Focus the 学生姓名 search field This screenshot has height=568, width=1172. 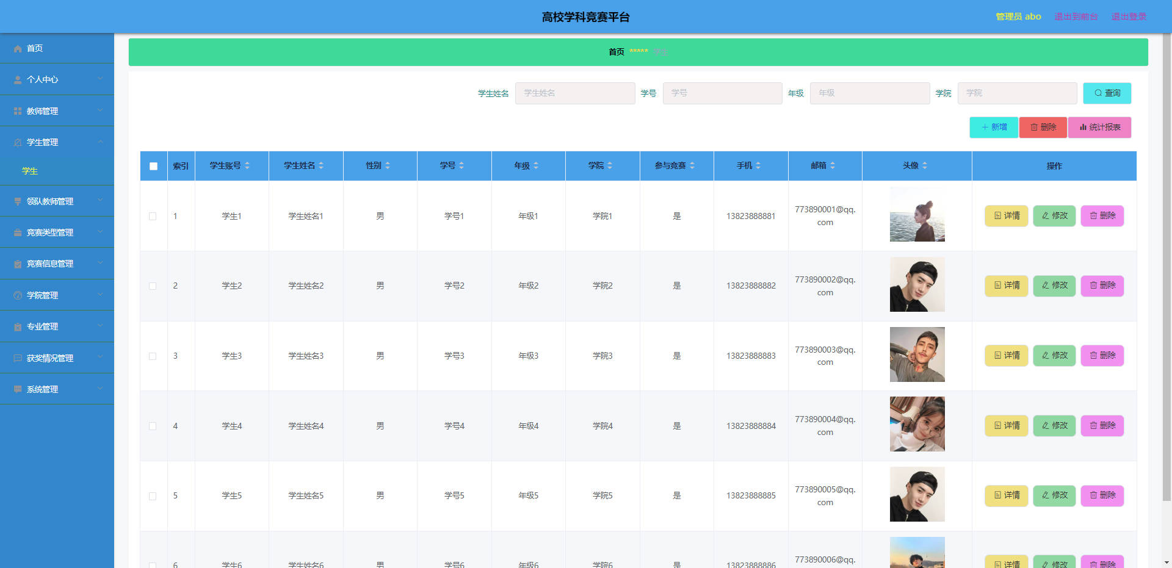click(x=575, y=93)
